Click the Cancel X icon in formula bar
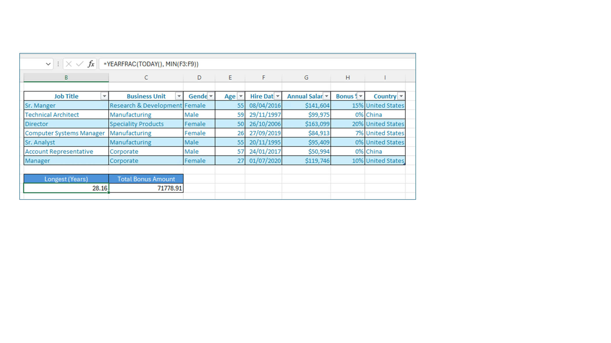This screenshot has width=611, height=343. point(69,64)
